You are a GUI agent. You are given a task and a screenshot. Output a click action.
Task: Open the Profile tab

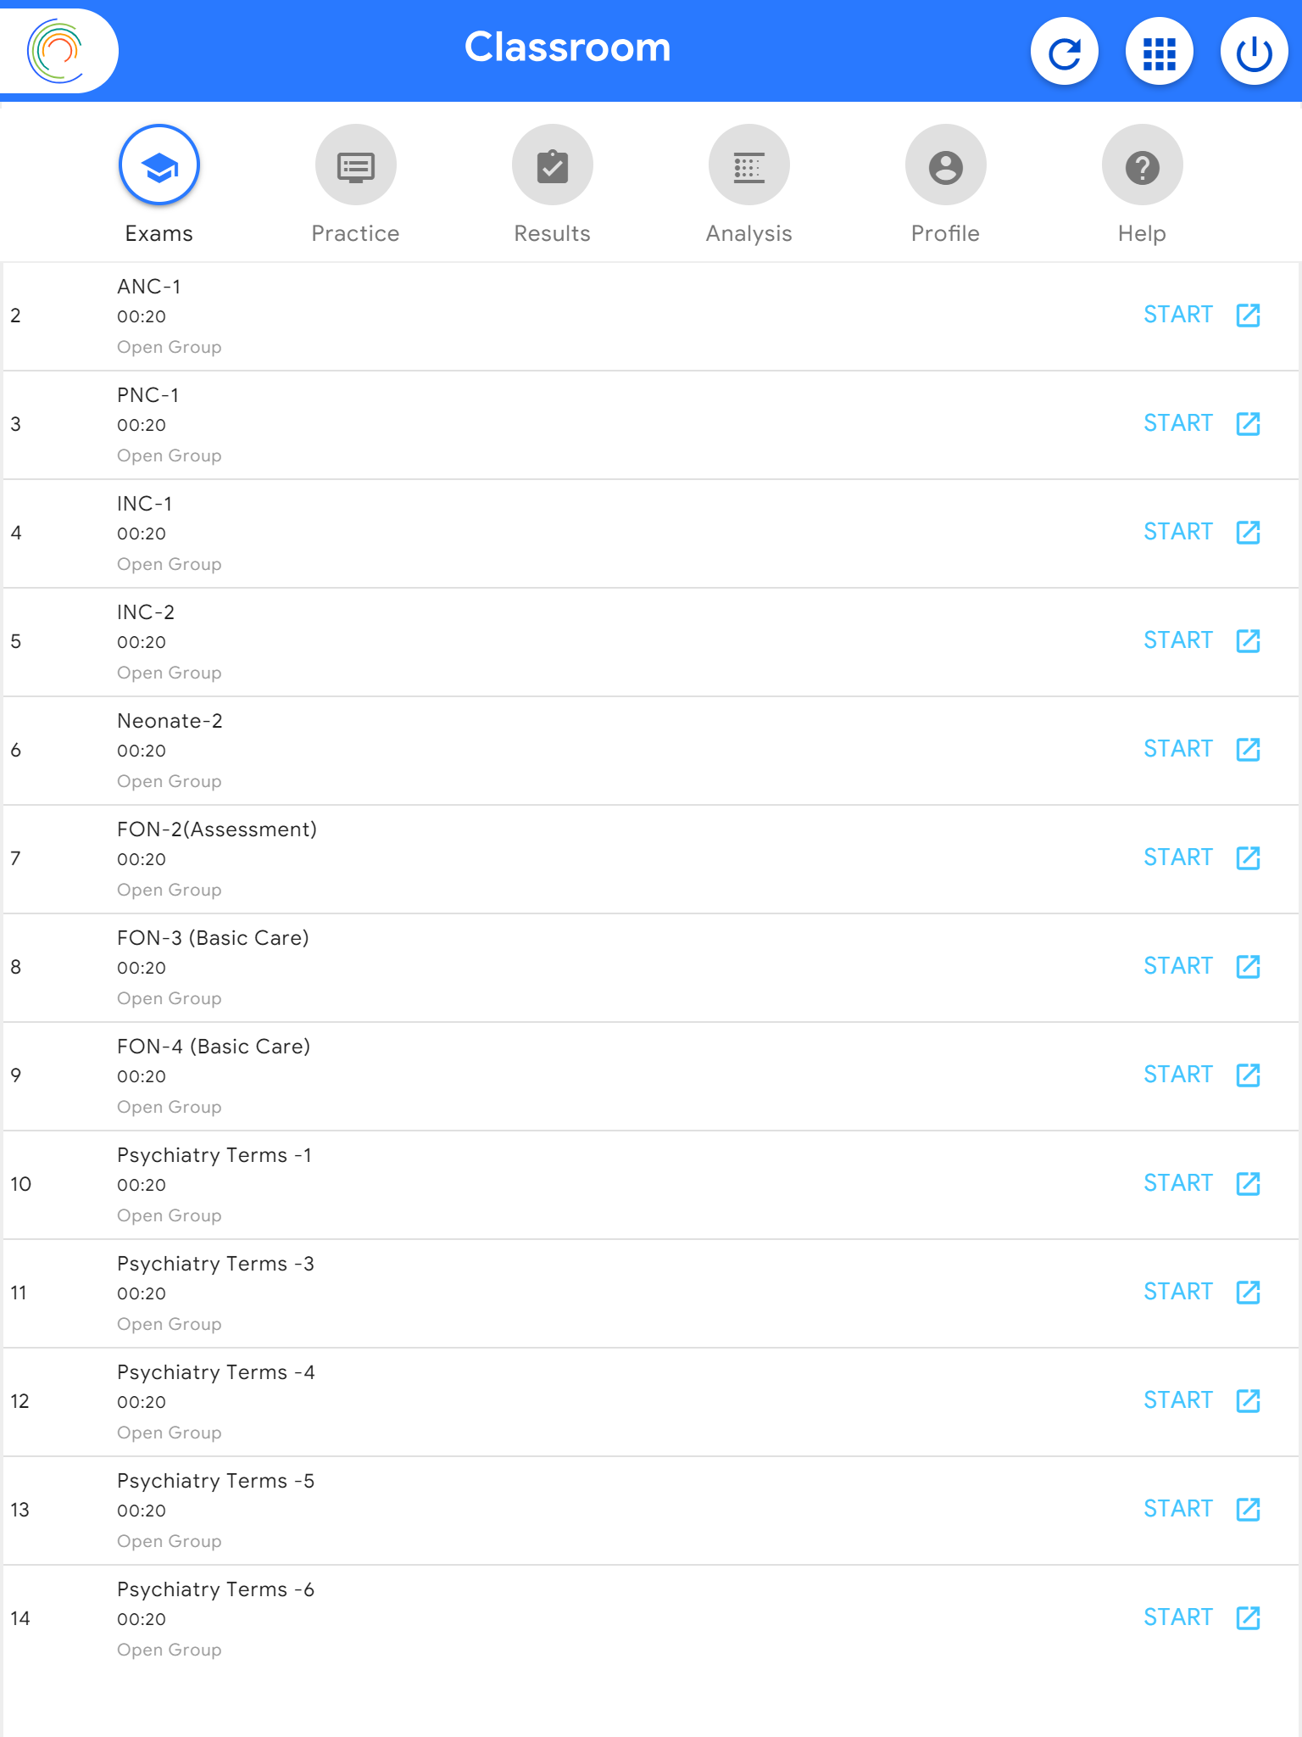pos(946,166)
